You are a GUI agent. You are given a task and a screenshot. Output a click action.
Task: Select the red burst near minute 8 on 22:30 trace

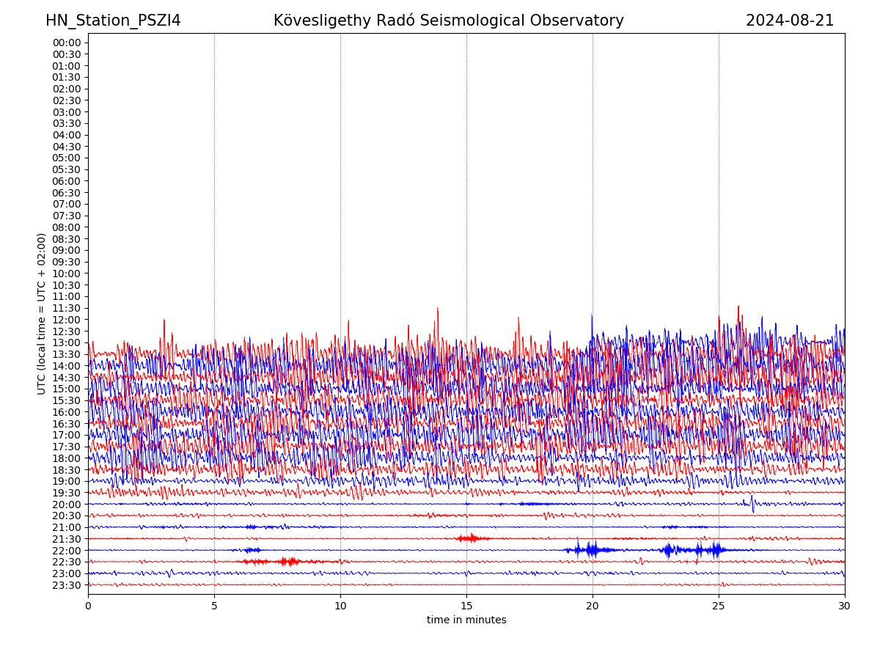tap(291, 562)
